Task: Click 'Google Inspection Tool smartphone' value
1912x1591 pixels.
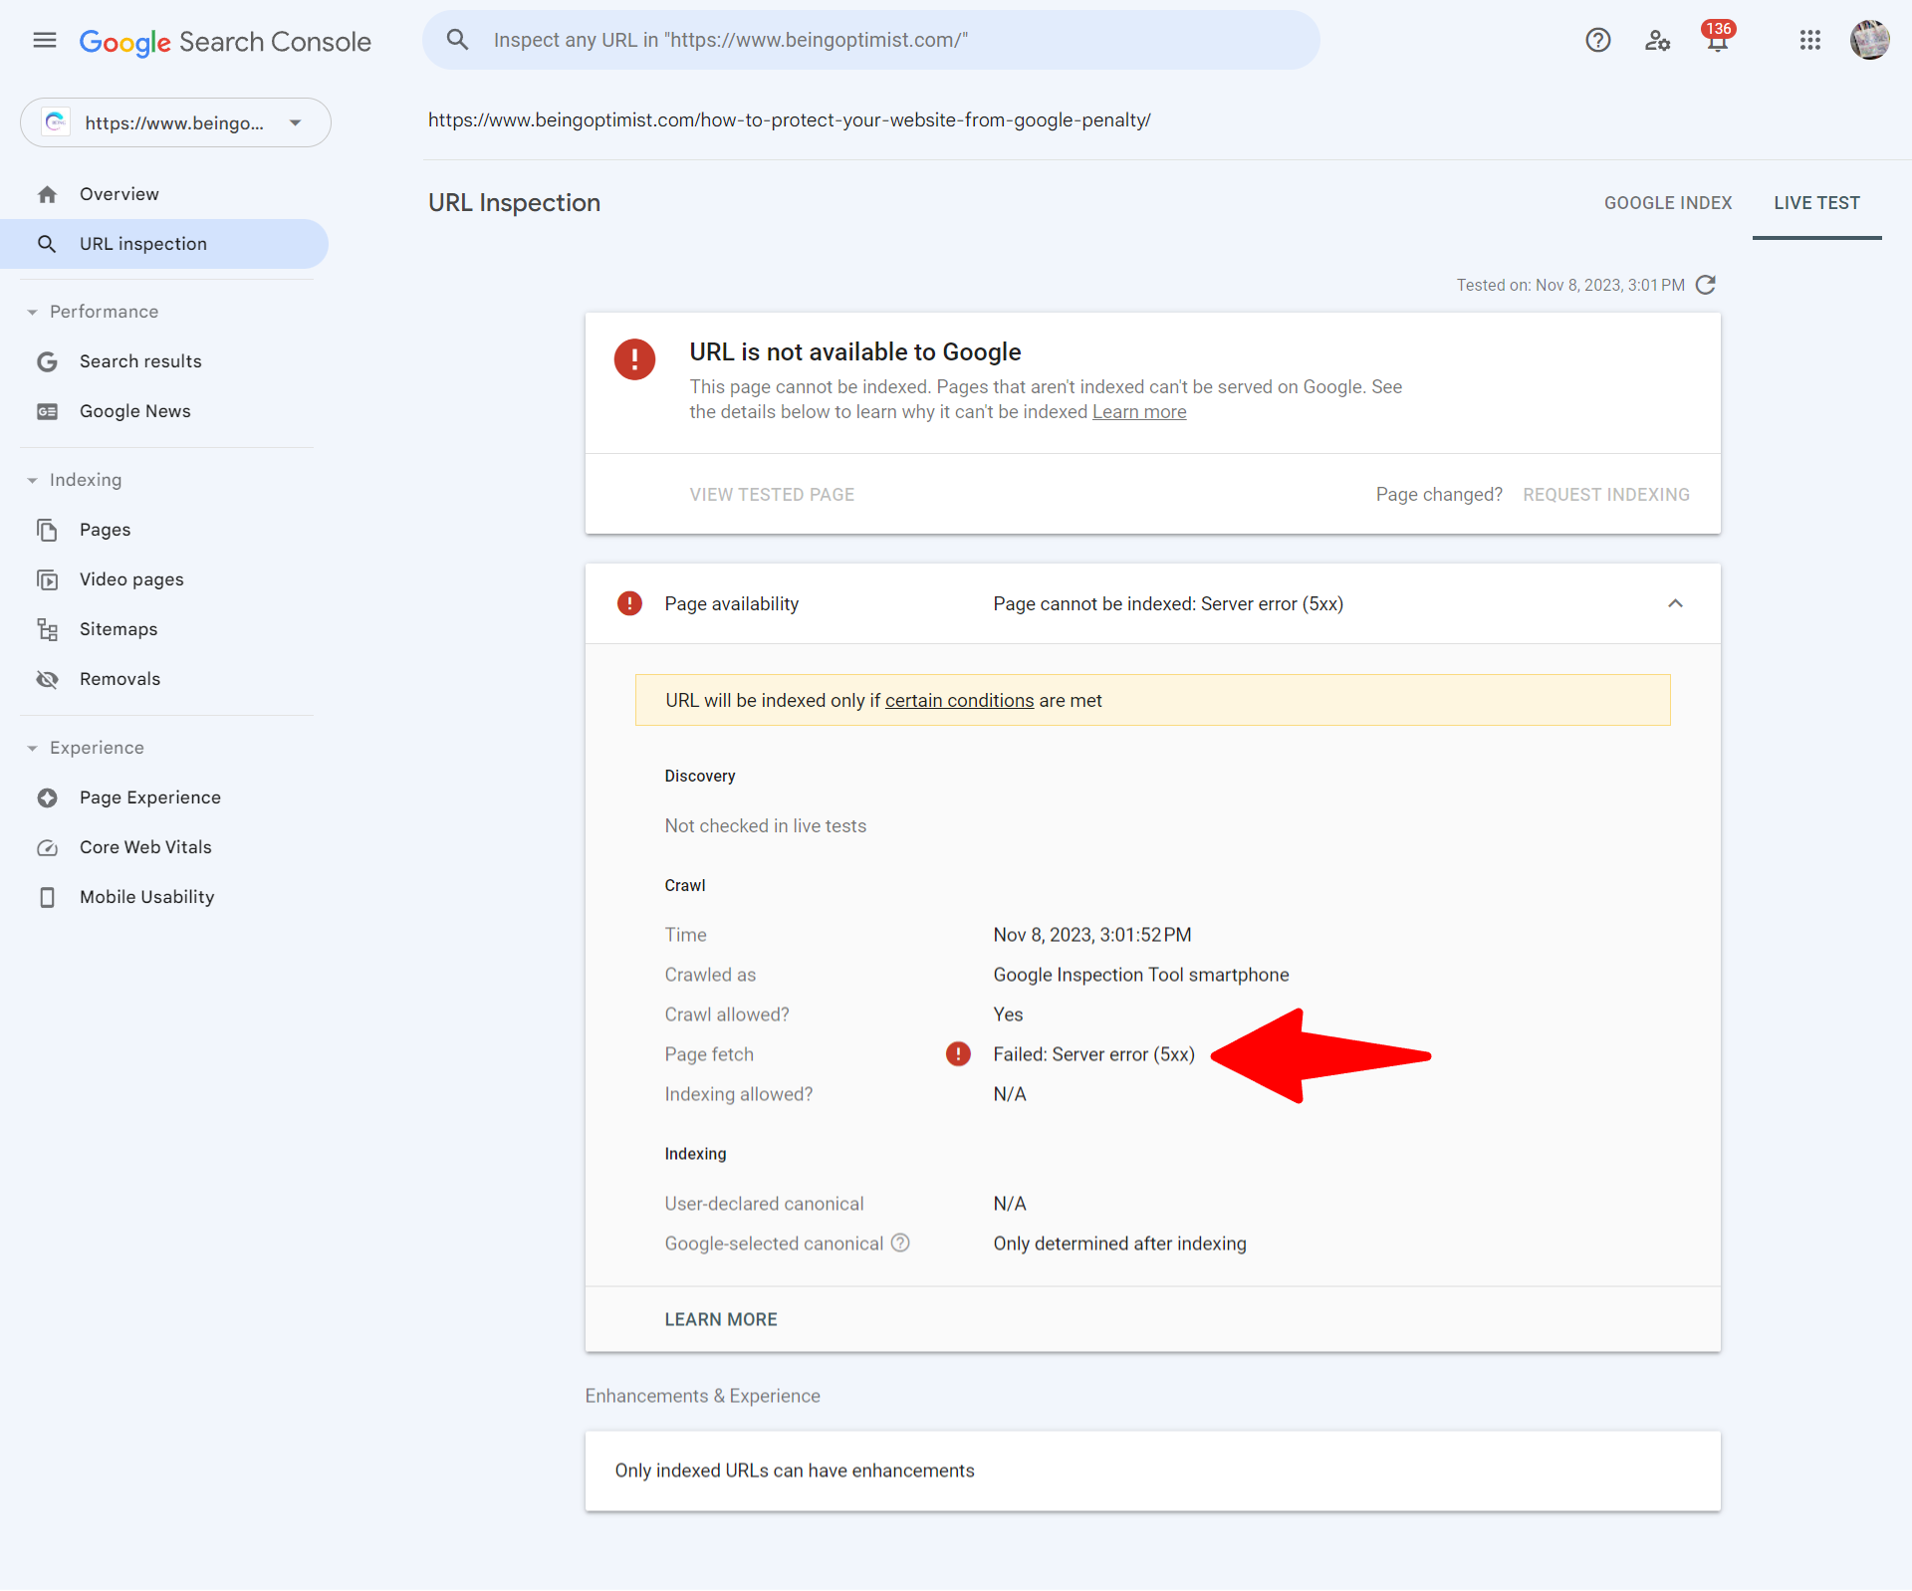Action: (1141, 975)
